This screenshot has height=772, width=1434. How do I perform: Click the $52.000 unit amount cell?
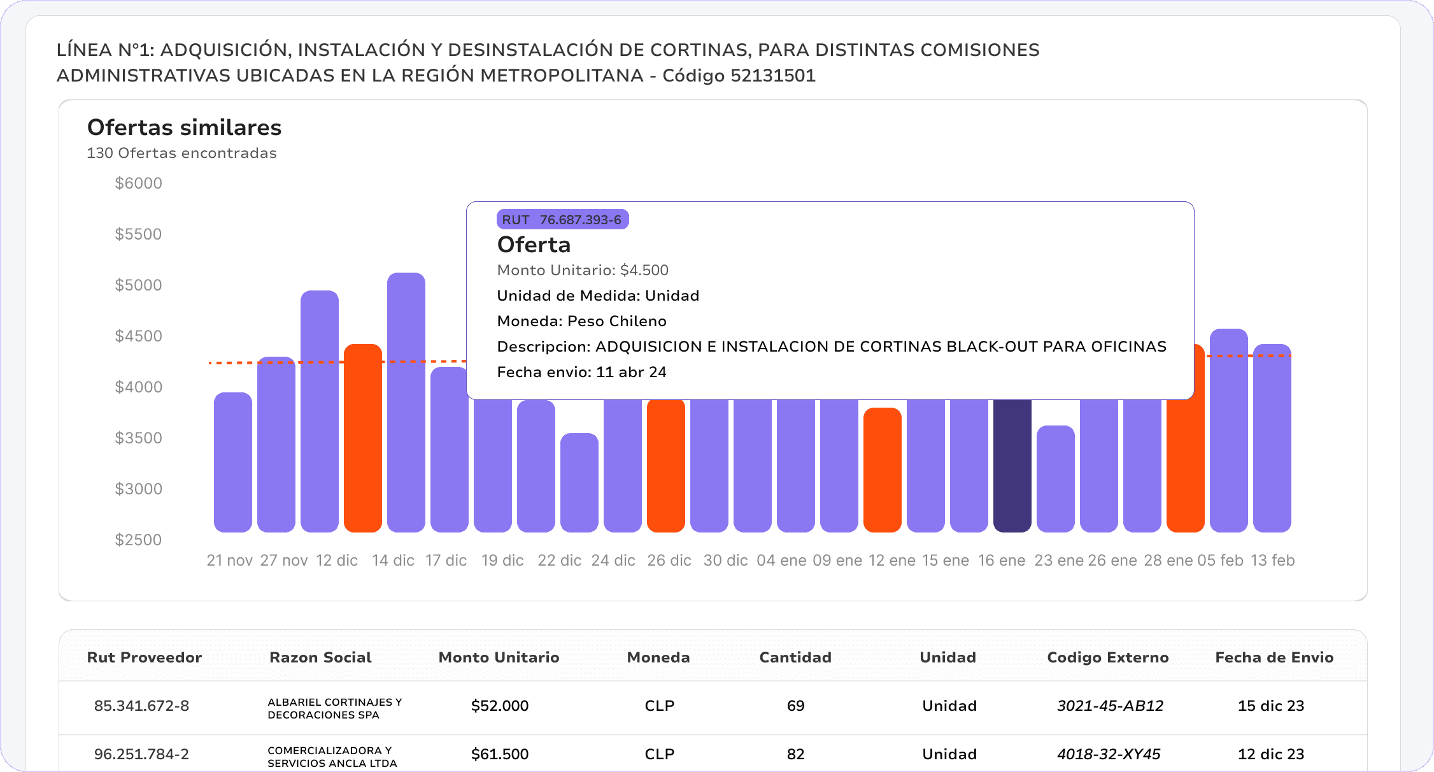[x=500, y=706]
